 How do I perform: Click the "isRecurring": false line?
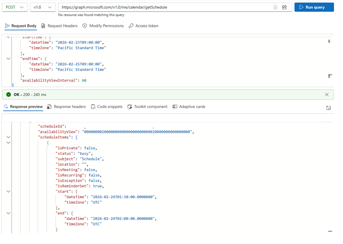(79, 175)
